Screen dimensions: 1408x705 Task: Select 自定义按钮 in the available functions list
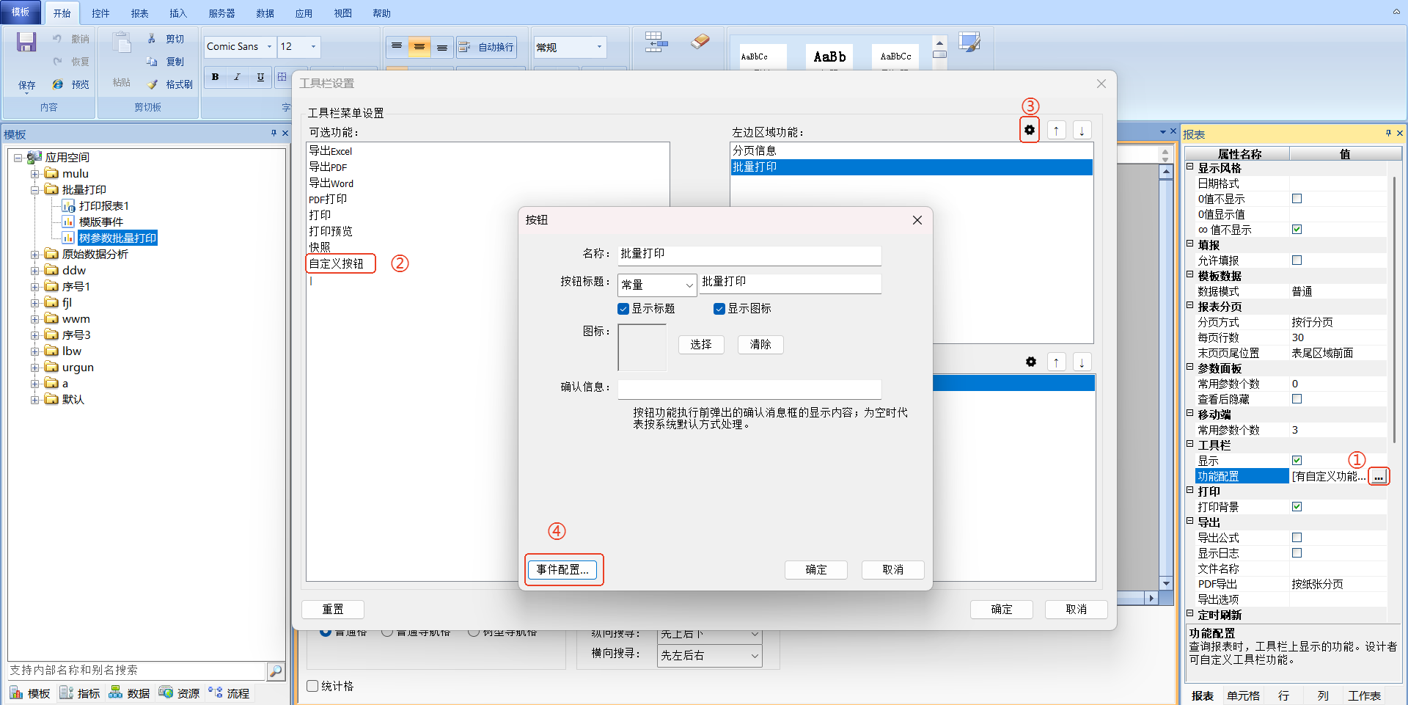[337, 263]
